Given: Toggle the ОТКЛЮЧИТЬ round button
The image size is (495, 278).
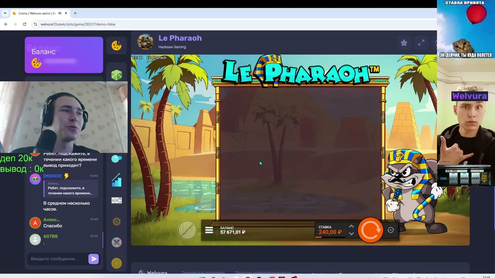Looking at the screenshot, I should [x=187, y=230].
